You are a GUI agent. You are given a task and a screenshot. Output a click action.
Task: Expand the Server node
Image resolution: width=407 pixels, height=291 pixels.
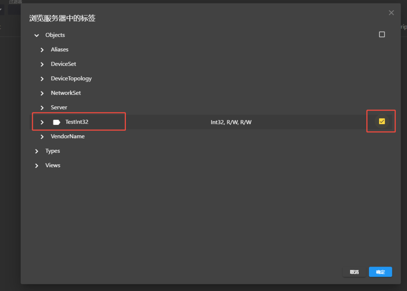[x=42, y=108]
